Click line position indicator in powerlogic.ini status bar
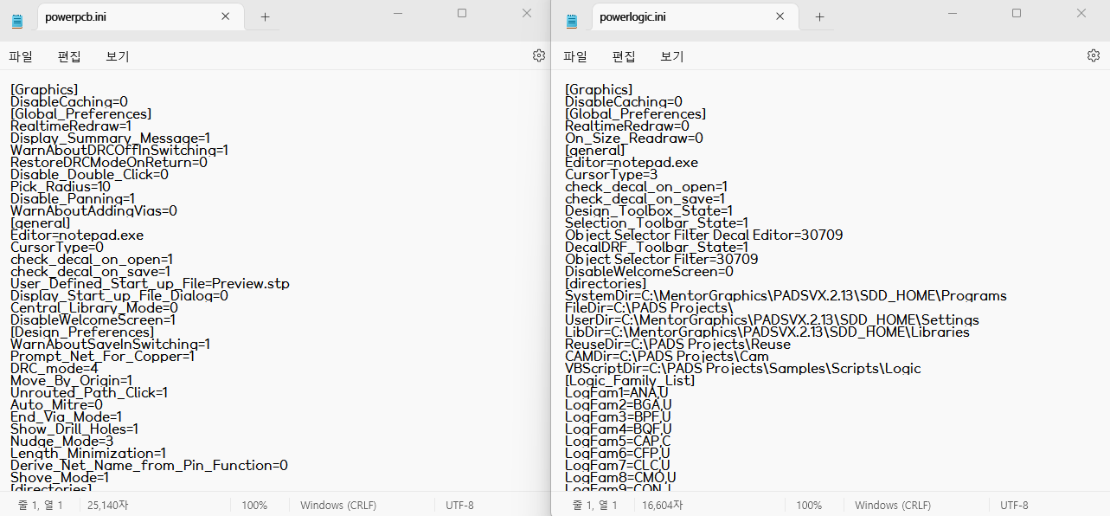This screenshot has width=1110, height=516. [595, 506]
